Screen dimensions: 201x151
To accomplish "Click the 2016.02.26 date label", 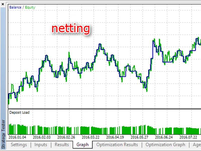I will click(x=66, y=137).
